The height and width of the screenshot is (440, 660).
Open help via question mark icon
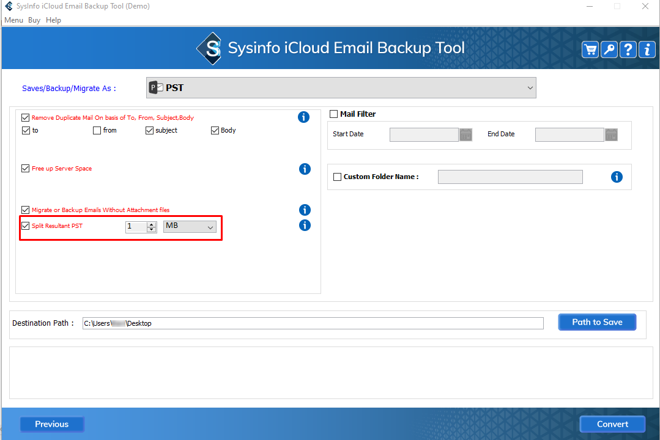click(x=628, y=50)
